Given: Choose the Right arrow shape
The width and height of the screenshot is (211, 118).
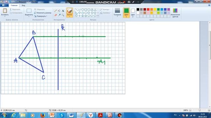Looking at the screenshot, I should [x=89, y=13].
